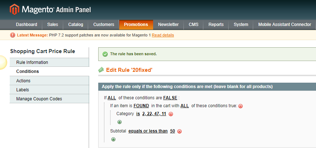Click the Subtotal condition label
The height and width of the screenshot is (148, 316).
coord(118,131)
